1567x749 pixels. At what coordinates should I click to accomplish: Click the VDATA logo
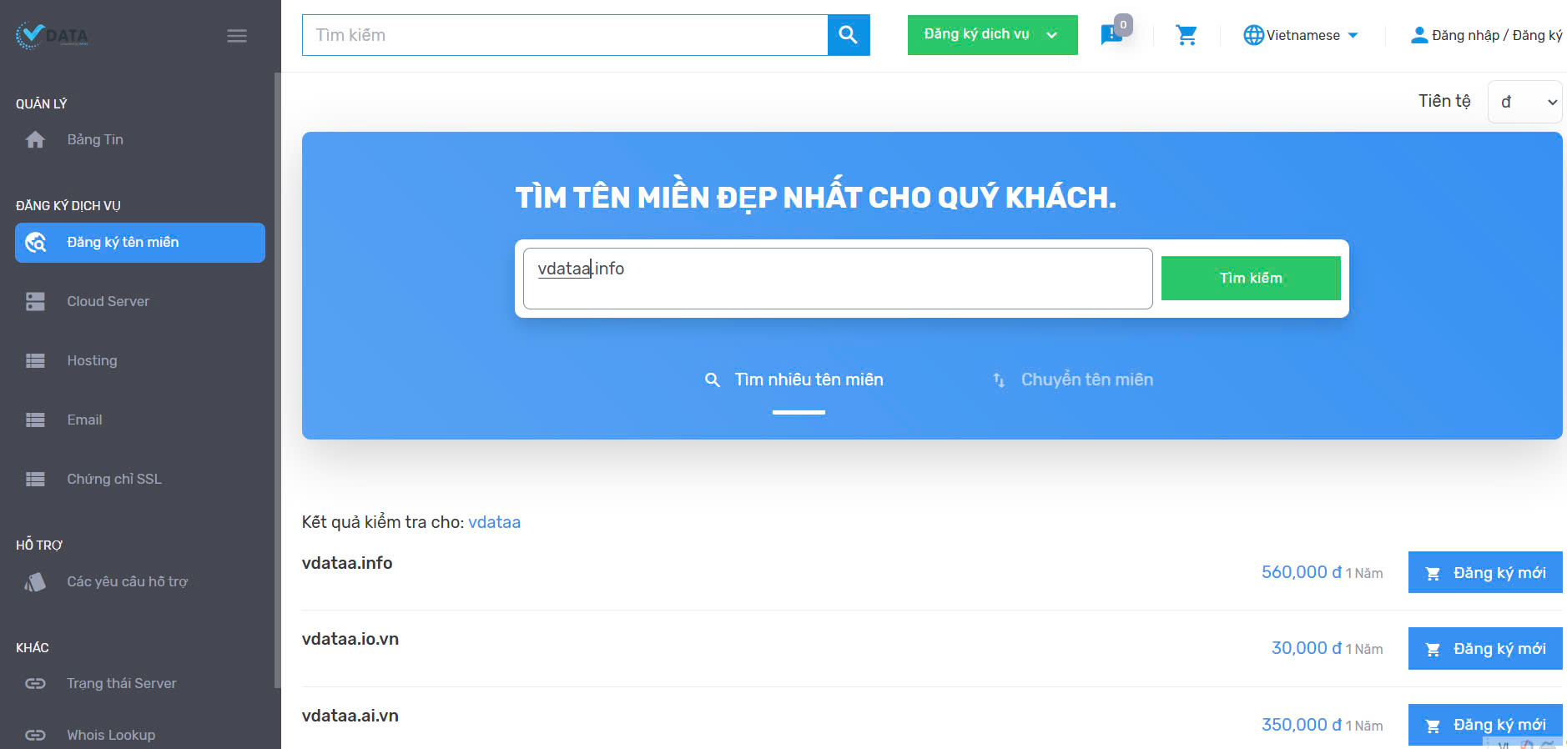tap(52, 35)
